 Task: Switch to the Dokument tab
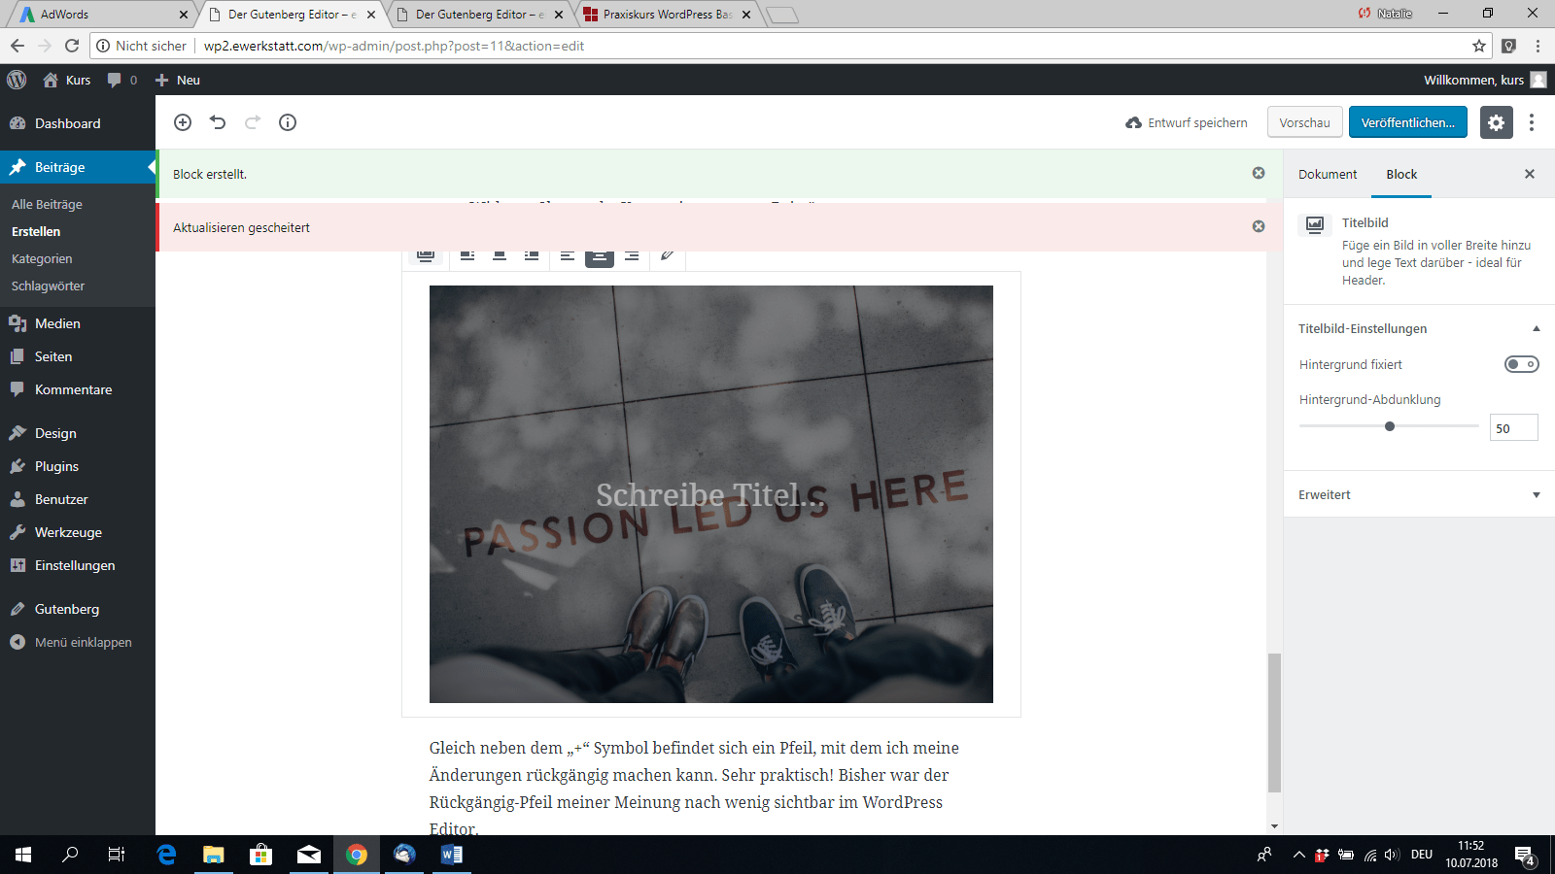click(x=1328, y=174)
